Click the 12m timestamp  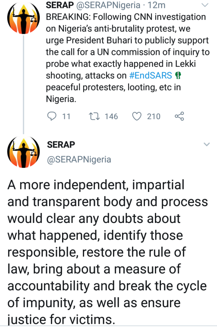pos(157,5)
